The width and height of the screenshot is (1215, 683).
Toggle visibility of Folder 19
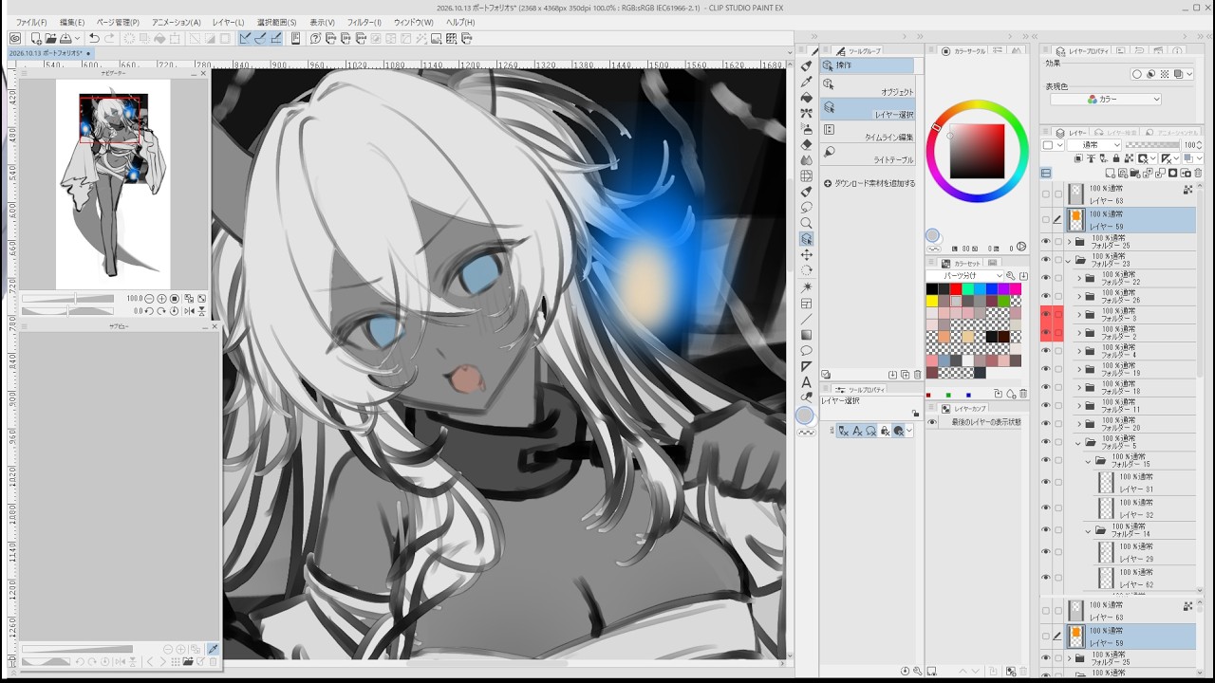[x=1046, y=369]
